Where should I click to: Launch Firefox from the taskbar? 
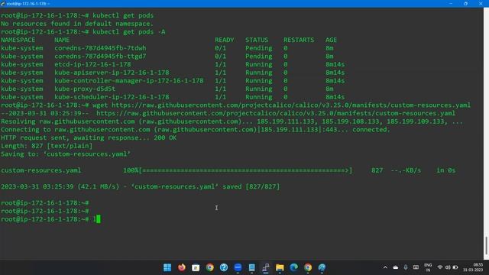[x=182, y=267]
